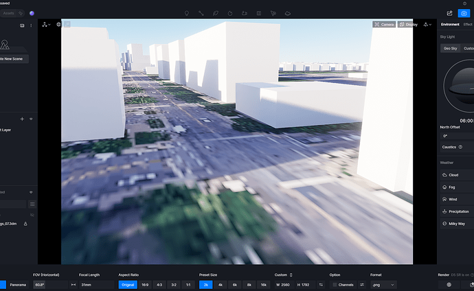Screen dimensions: 474x291
Task: Click the FOV 60.8° input field
Action: (50, 285)
